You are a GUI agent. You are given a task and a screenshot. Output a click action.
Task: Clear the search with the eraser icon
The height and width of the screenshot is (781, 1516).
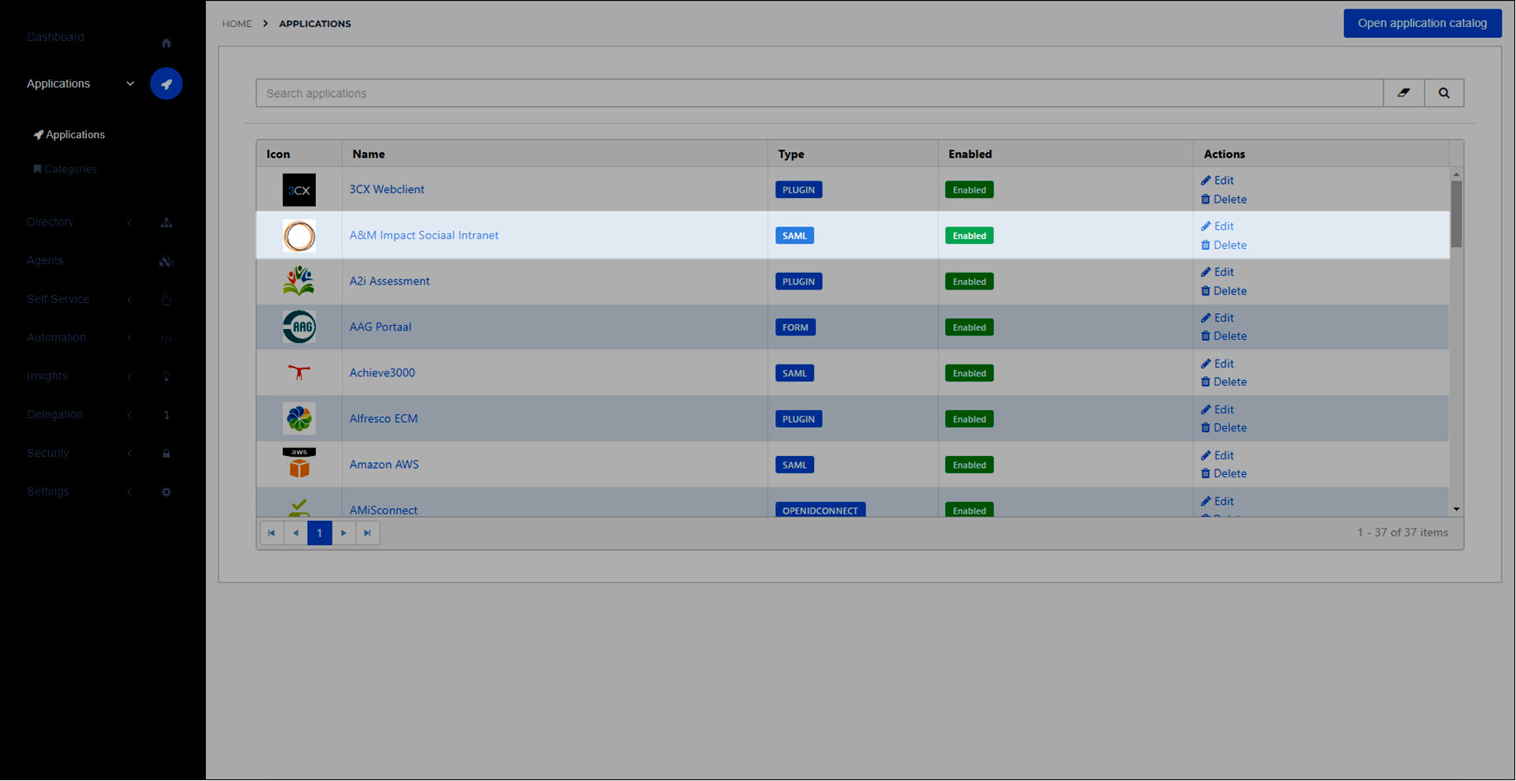[1403, 93]
